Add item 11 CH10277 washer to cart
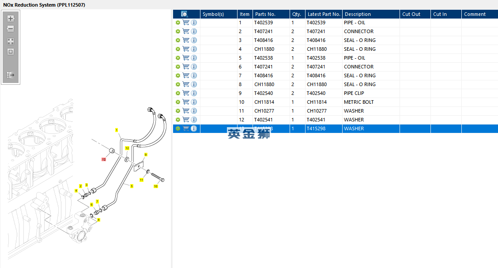The image size is (498, 268). click(186, 111)
